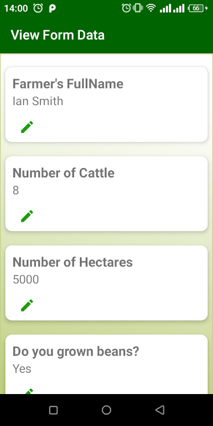Tap the Android back triangle button

point(160,409)
